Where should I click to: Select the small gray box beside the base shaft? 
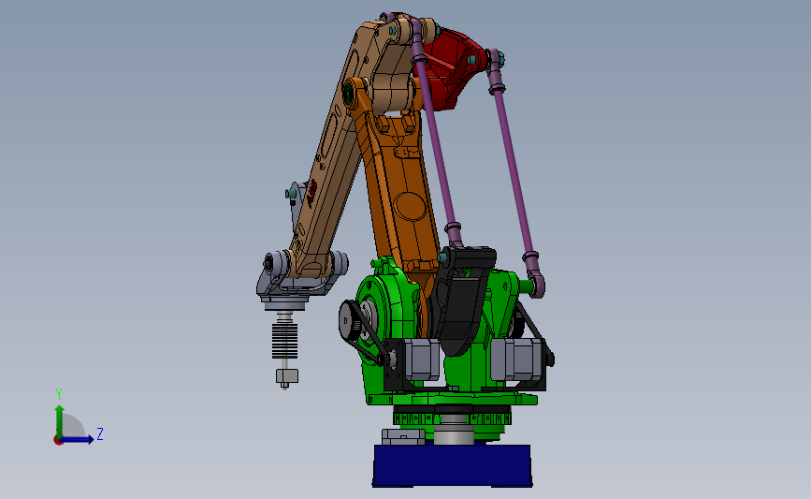point(403,436)
